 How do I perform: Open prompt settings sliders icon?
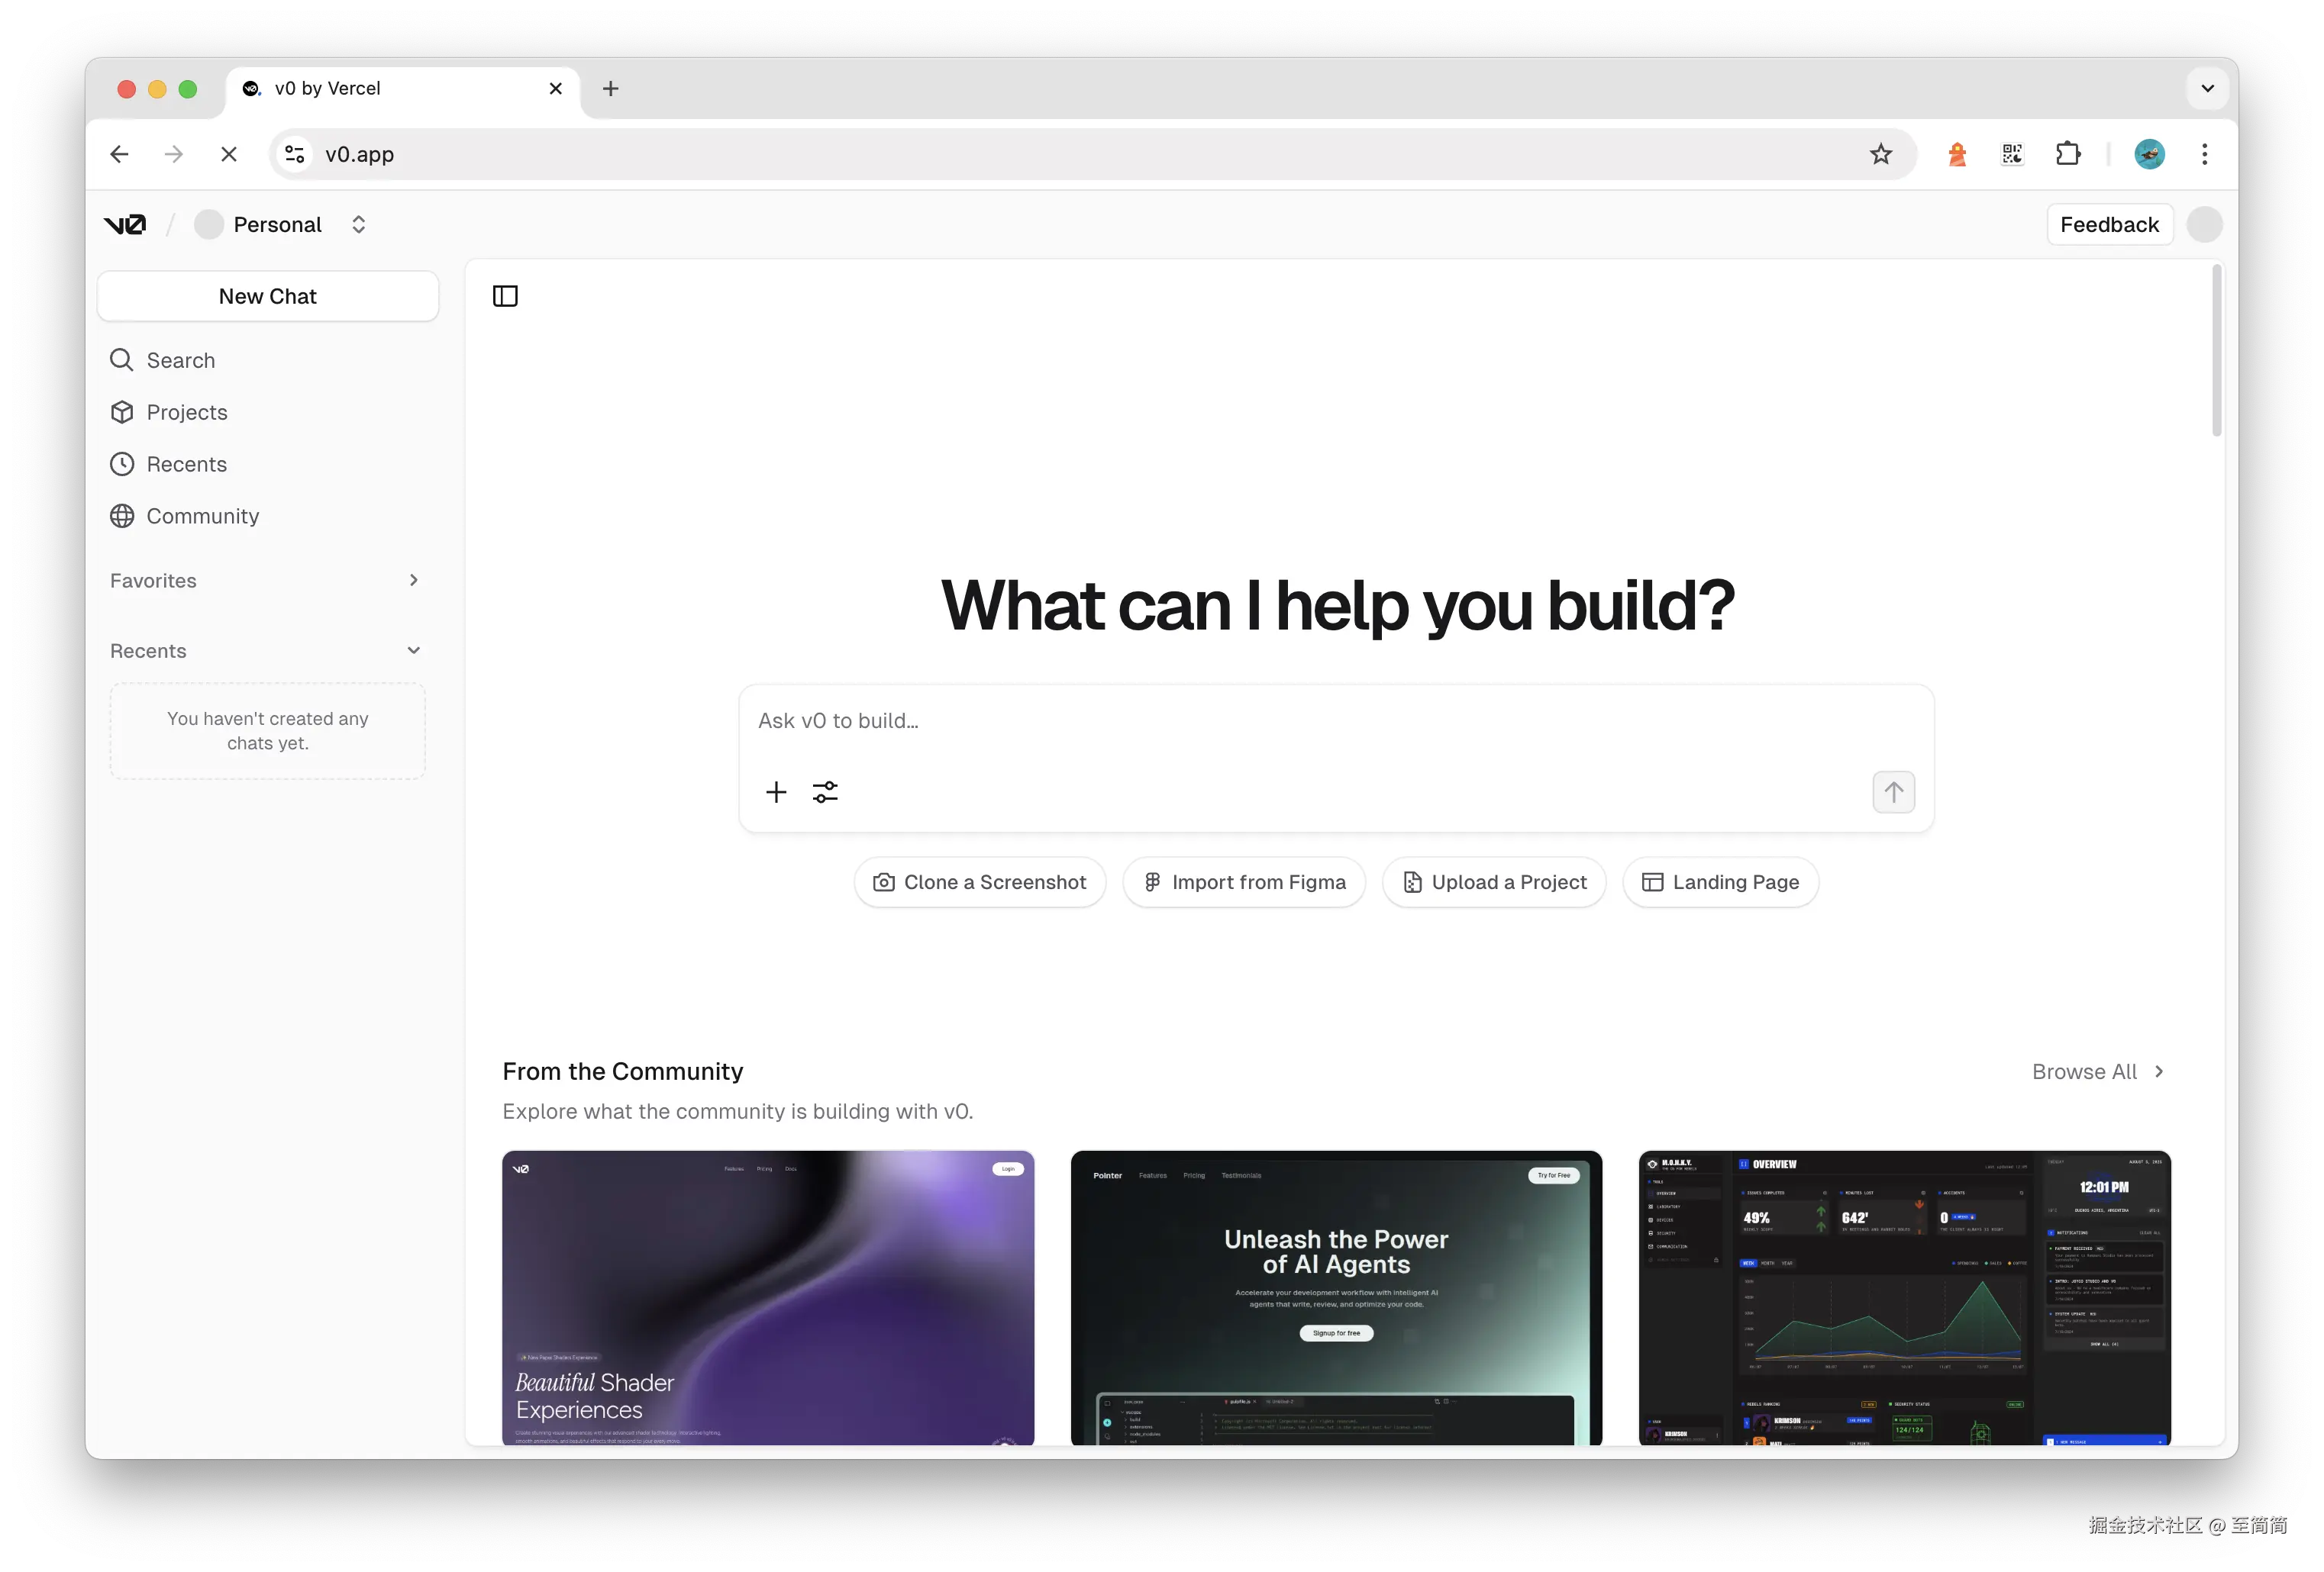click(825, 793)
